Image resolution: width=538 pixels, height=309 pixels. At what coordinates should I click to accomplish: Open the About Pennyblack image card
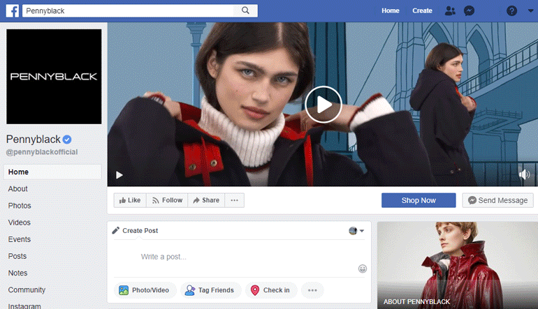pyautogui.click(x=458, y=265)
